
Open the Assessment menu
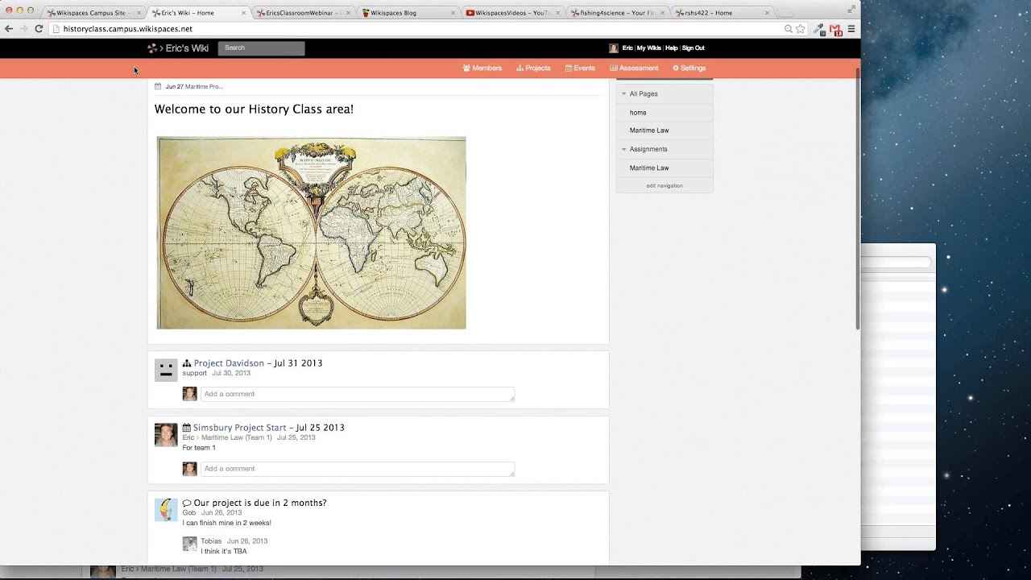pyautogui.click(x=634, y=68)
